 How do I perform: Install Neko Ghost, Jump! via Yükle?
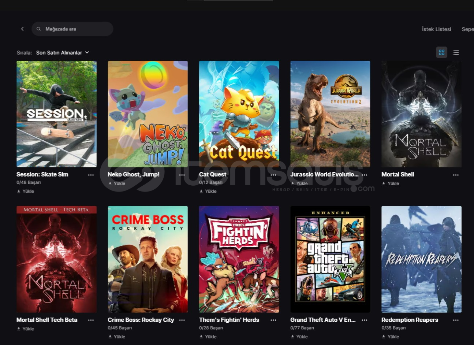pyautogui.click(x=117, y=183)
